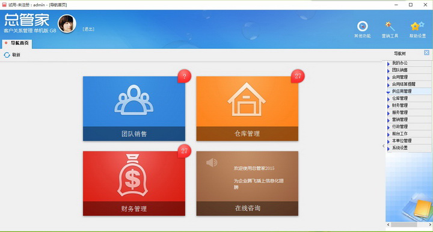Collapse the 供应商管理 tree arrow
This screenshot has width=433, height=232.
(388, 92)
